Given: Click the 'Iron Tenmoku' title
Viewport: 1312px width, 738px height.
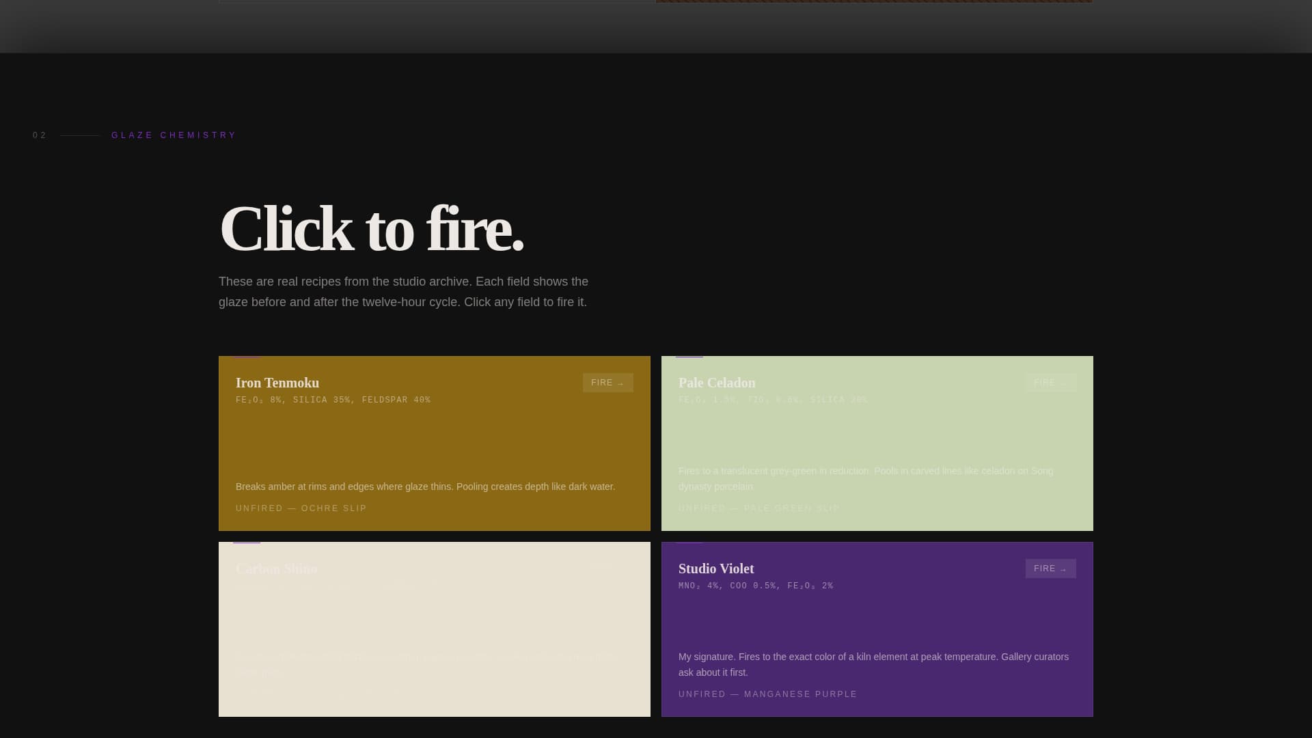Looking at the screenshot, I should tap(277, 383).
